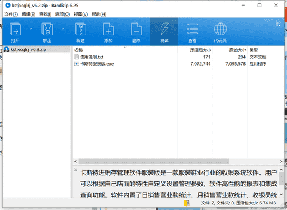The width and height of the screenshot is (287, 210).
Task: Click the comment text starting 卡斯特进销存管理软件
Action: pos(178,173)
